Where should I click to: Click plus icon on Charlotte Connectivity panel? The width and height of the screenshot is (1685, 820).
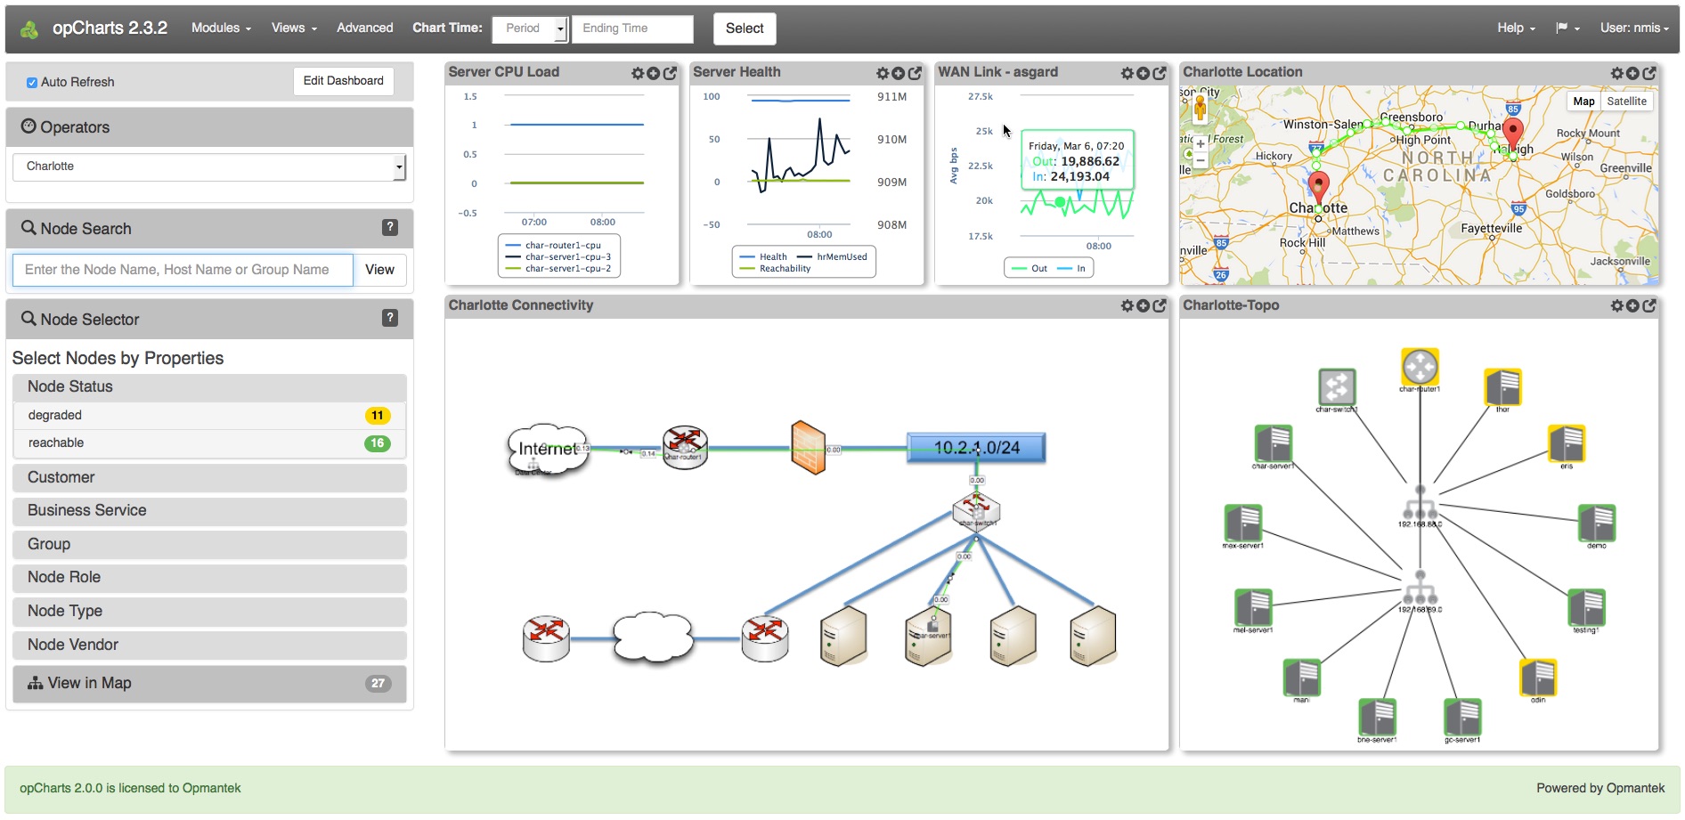point(1144,305)
